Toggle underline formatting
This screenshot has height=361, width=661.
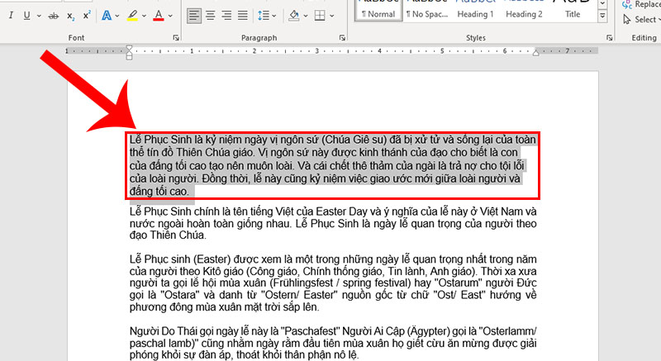tap(27, 16)
